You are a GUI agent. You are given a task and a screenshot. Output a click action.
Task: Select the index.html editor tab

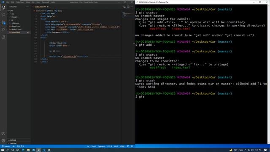coord(40,7)
